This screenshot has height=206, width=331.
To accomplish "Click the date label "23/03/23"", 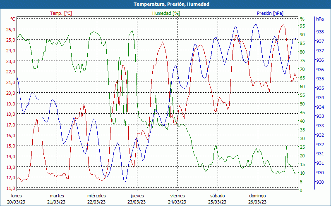I will pyautogui.click(x=137, y=202).
